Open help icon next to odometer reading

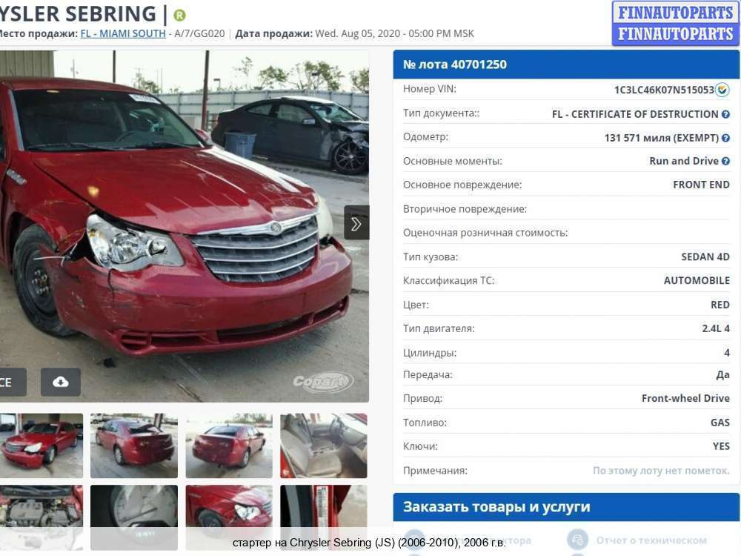tap(726, 138)
